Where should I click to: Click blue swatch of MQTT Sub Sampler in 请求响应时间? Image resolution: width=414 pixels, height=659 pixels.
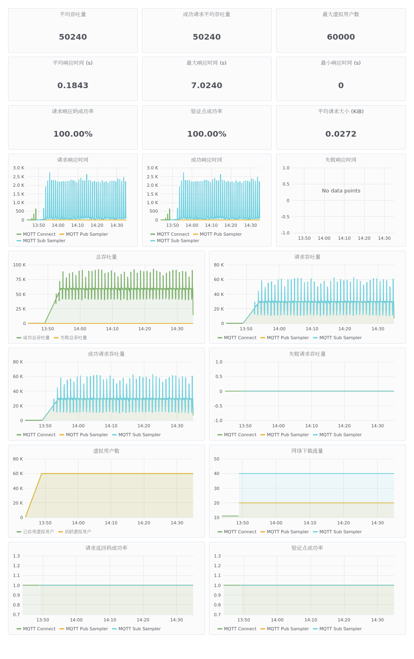pyautogui.click(x=19, y=241)
